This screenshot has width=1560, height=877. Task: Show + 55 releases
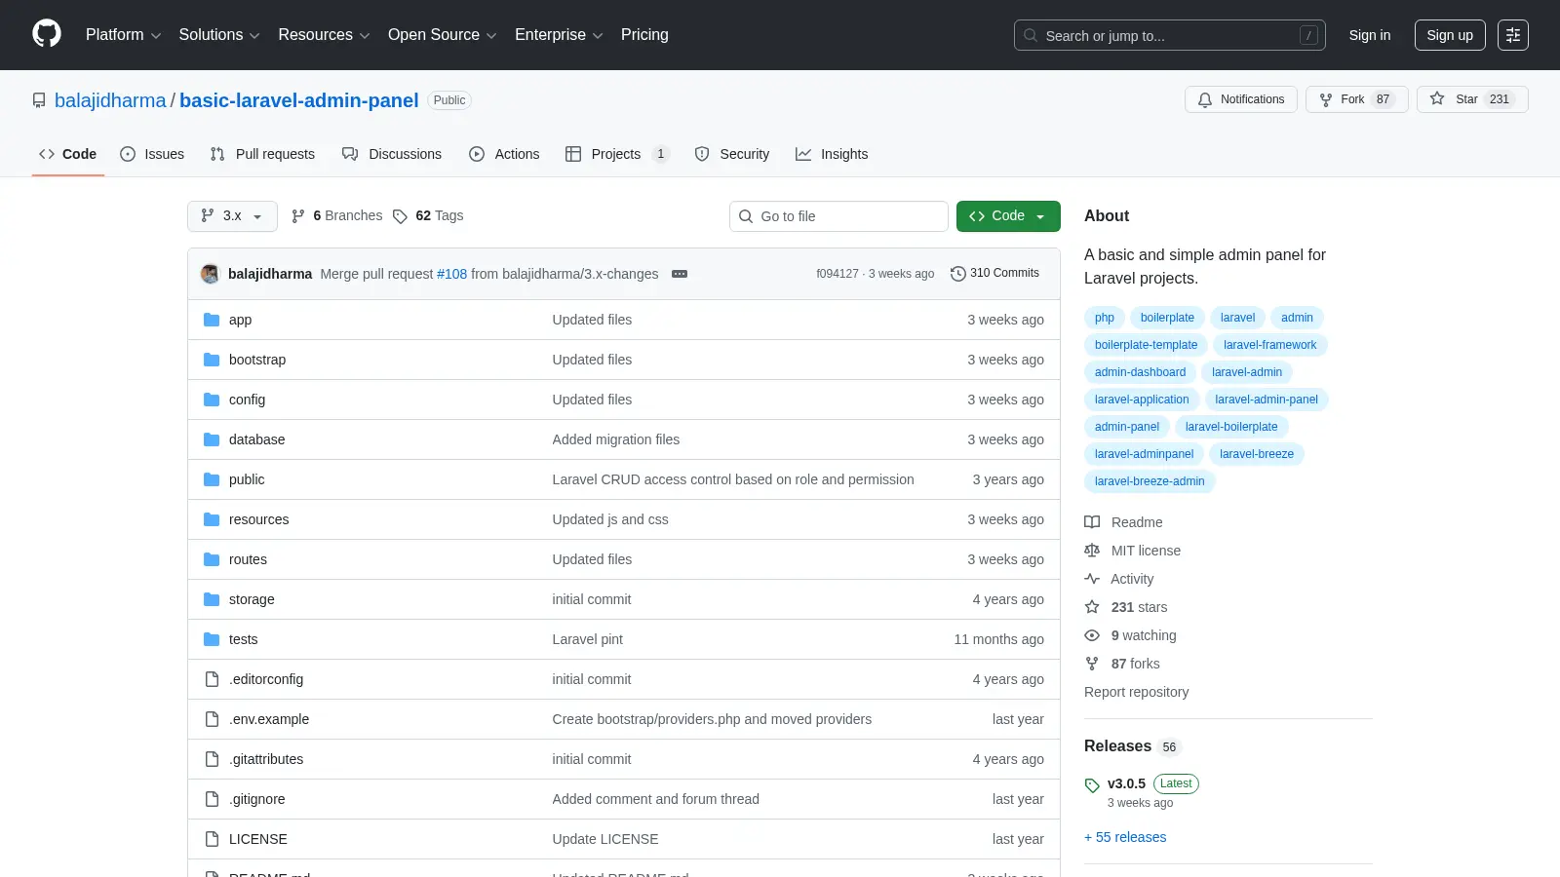tap(1125, 837)
